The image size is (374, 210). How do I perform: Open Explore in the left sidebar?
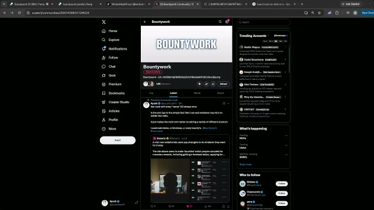tap(110, 40)
